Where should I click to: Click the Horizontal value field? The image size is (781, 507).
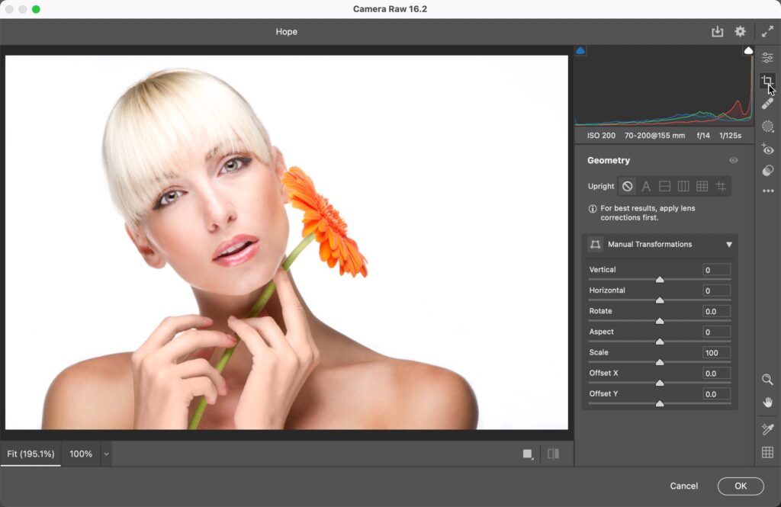716,290
